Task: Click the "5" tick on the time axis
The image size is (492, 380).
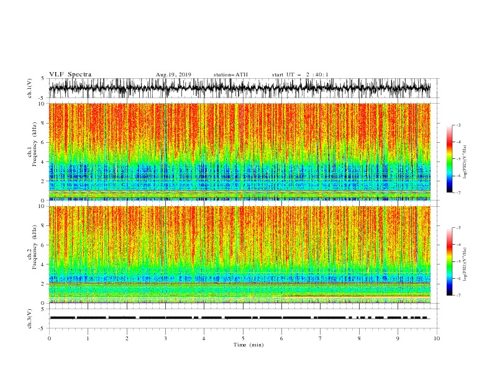Action: (x=243, y=338)
